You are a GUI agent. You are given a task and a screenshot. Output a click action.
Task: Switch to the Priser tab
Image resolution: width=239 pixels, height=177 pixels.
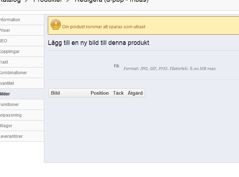(5, 30)
